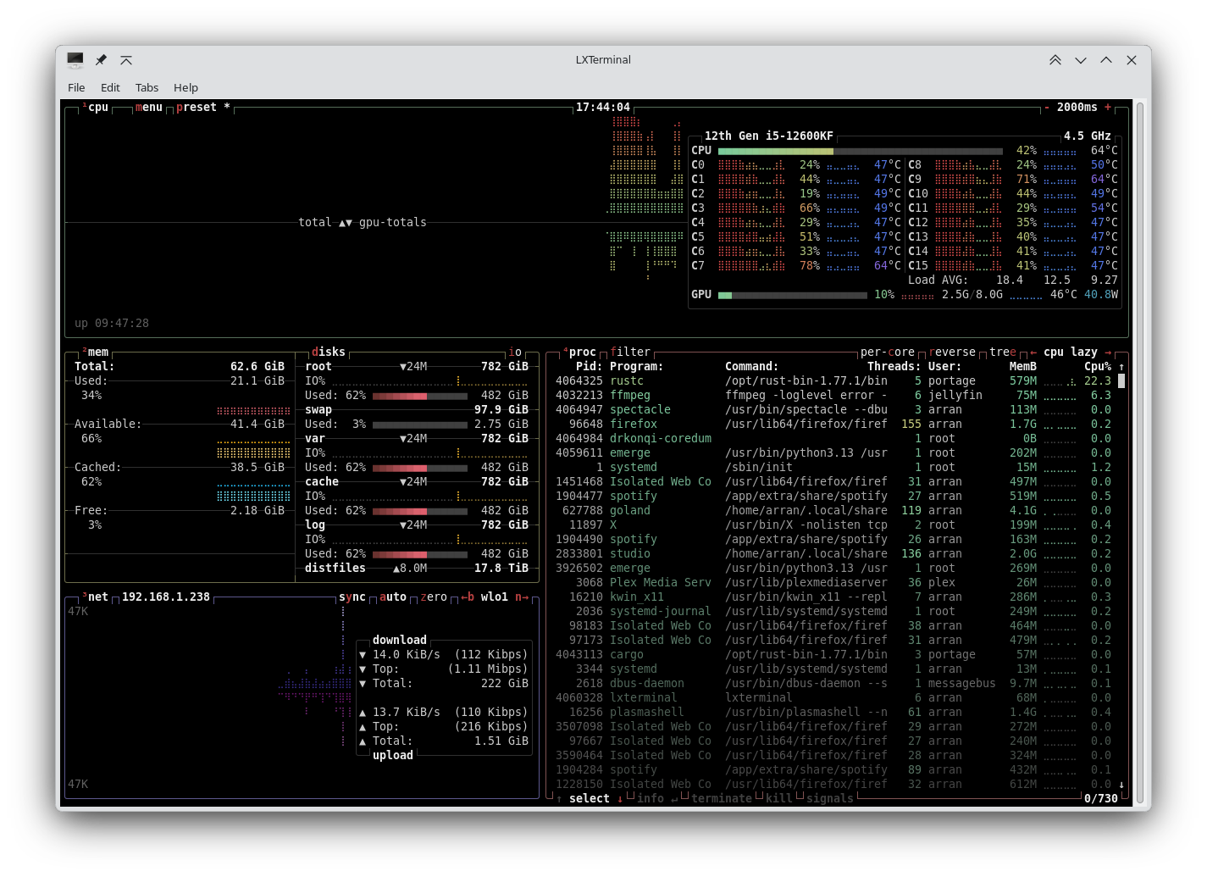Select the kwin_x11 process row
The height and width of the screenshot is (877, 1207).
coord(833,597)
